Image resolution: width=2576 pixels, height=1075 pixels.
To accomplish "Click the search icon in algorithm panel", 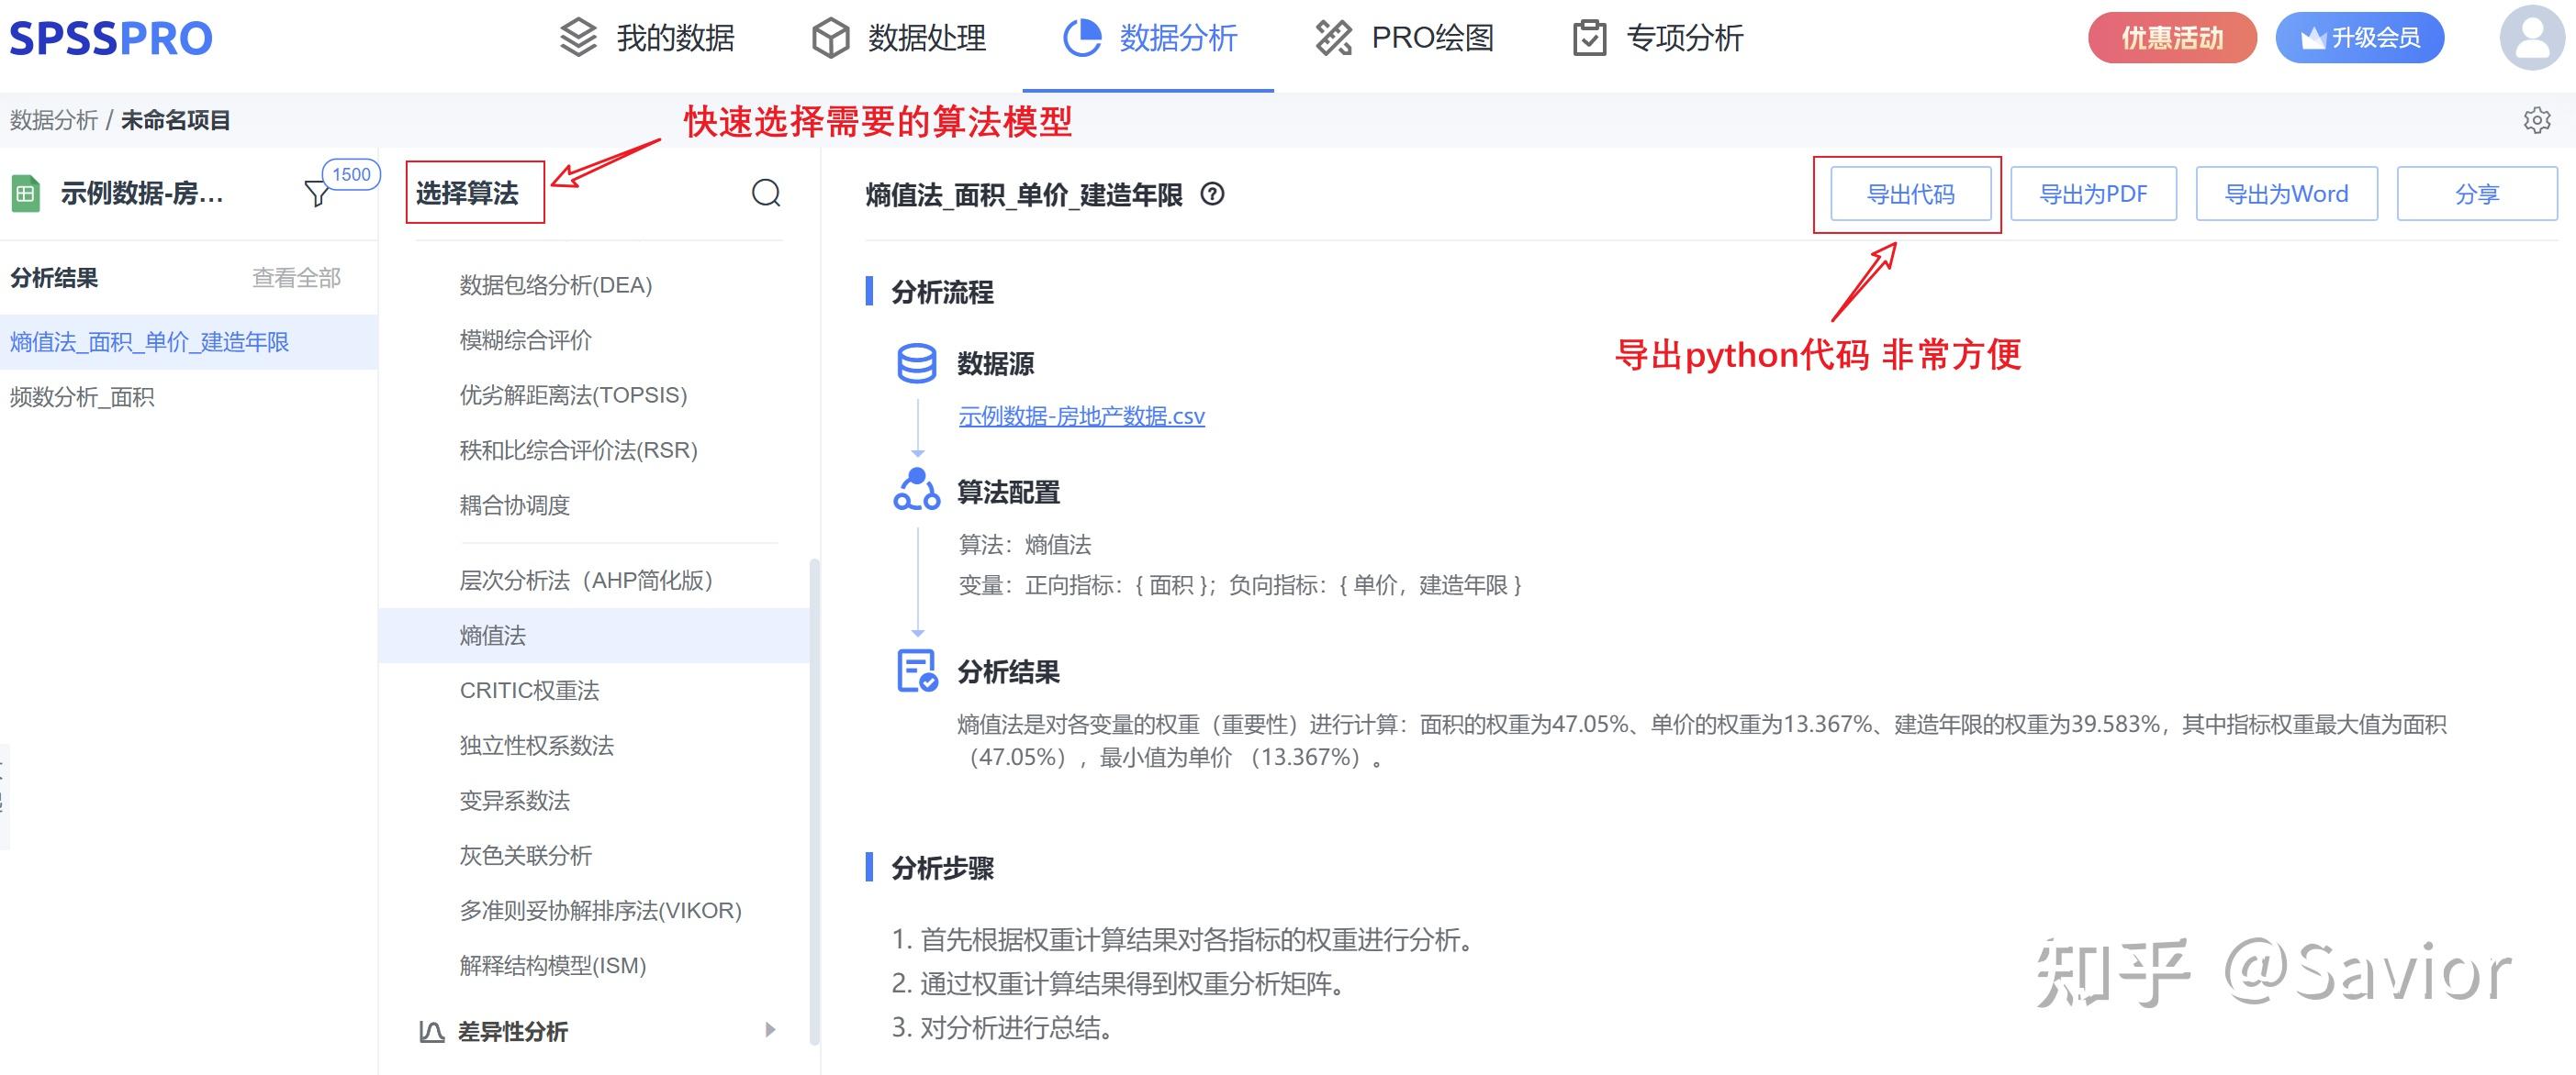I will click(766, 193).
